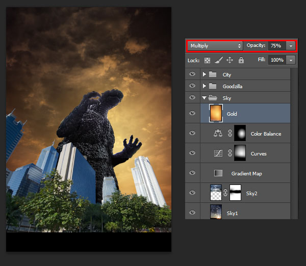Screen dimensions: 306x266
Task: Toggle lock all padlock icon
Action: click(241, 60)
